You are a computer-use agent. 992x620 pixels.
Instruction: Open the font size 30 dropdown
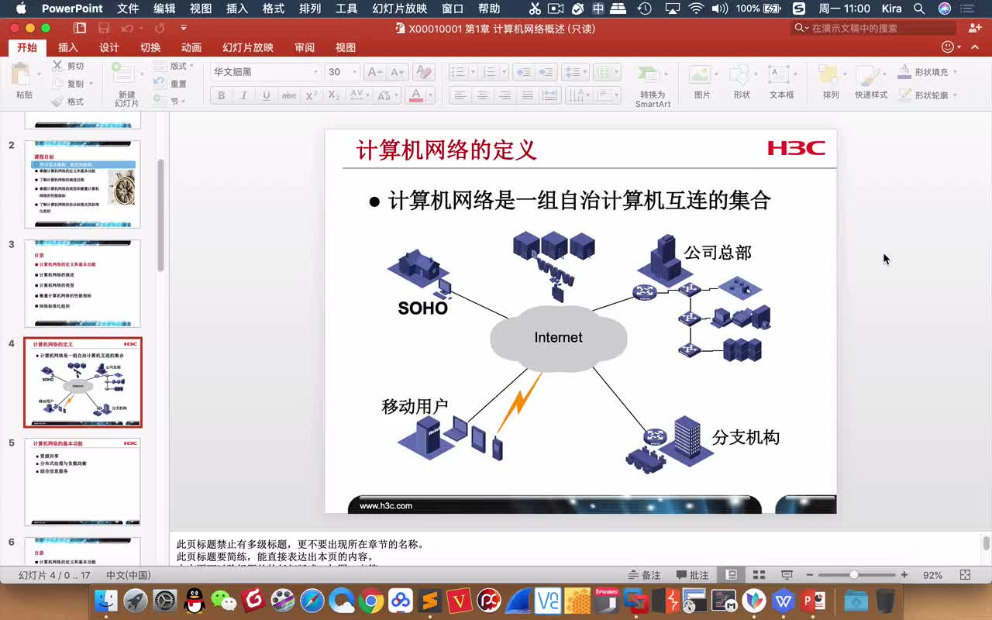(x=355, y=72)
